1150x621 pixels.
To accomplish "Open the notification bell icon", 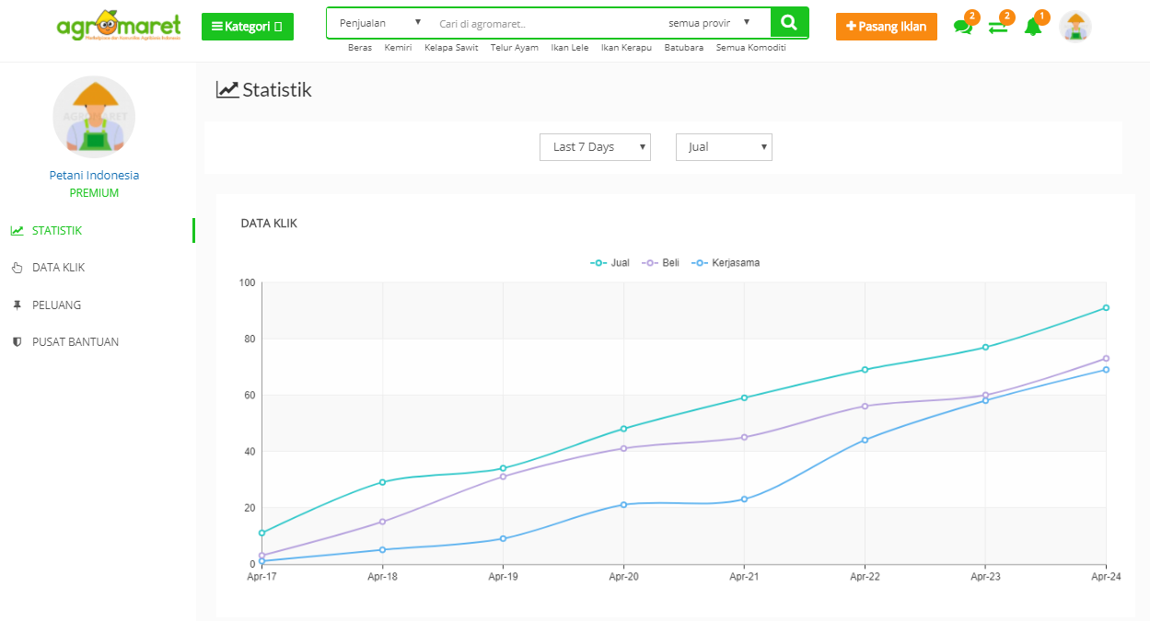I will click(1032, 27).
